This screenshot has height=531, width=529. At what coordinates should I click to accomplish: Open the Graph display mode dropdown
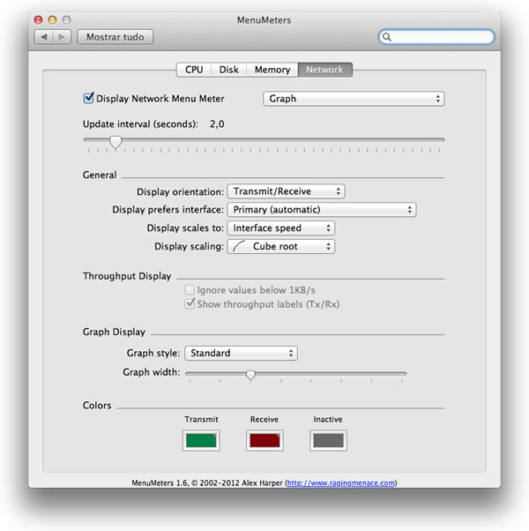coord(354,99)
